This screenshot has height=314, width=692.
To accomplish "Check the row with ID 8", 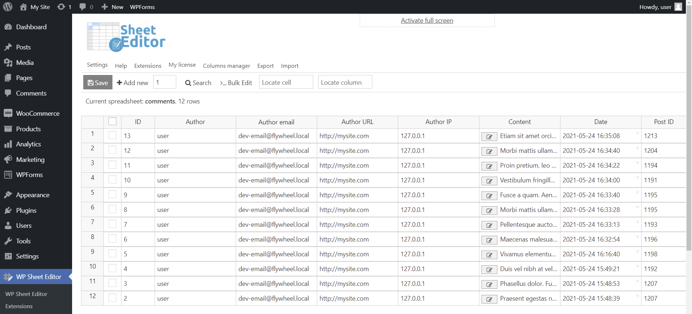I will click(x=112, y=209).
